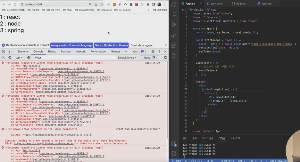Switch to the Memory tab

pyautogui.click(x=116, y=52)
